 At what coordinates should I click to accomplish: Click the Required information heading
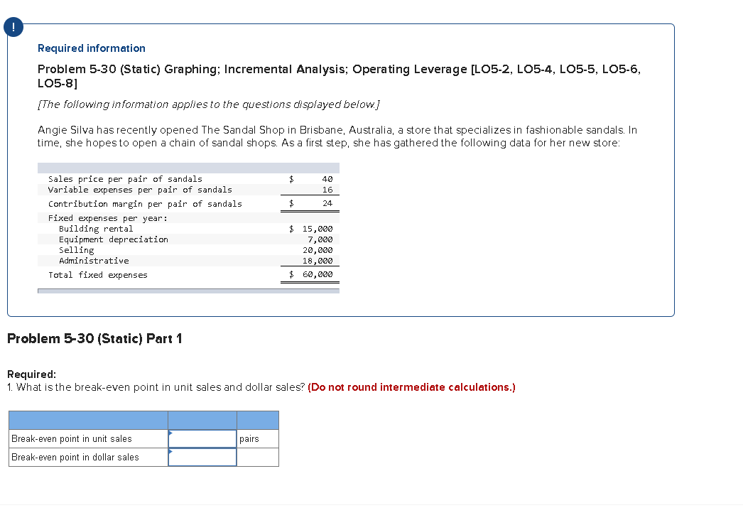[x=91, y=48]
